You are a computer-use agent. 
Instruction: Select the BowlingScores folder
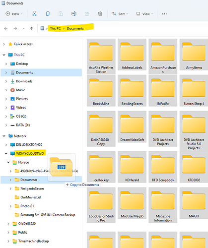pos(132,91)
